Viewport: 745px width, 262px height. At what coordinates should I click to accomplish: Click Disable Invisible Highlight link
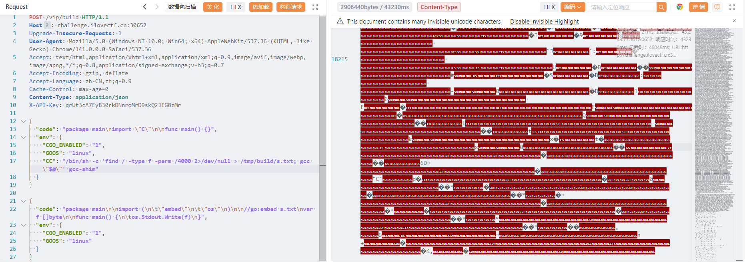pyautogui.click(x=544, y=22)
